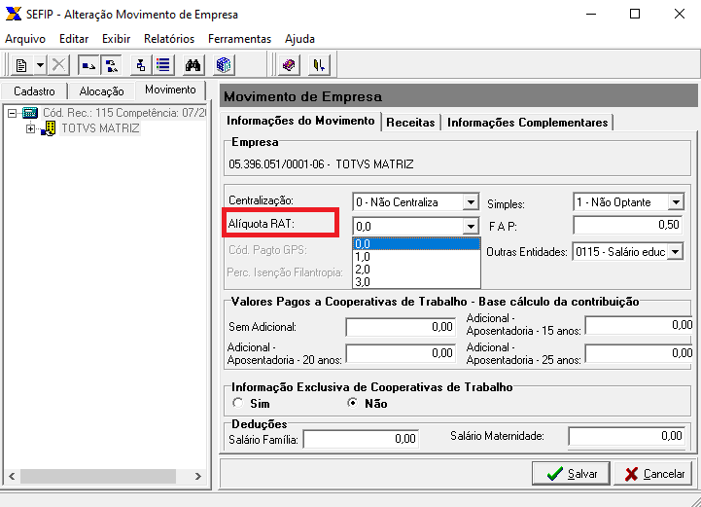Open the Exibir menu
This screenshot has width=701, height=507.
(x=116, y=39)
